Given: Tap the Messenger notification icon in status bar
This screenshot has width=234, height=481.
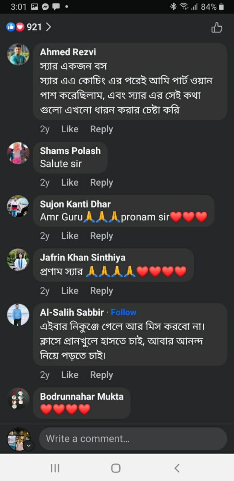Looking at the screenshot, I should pos(45,7).
